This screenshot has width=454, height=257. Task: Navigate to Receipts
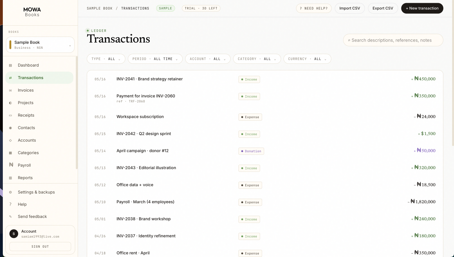click(39, 115)
